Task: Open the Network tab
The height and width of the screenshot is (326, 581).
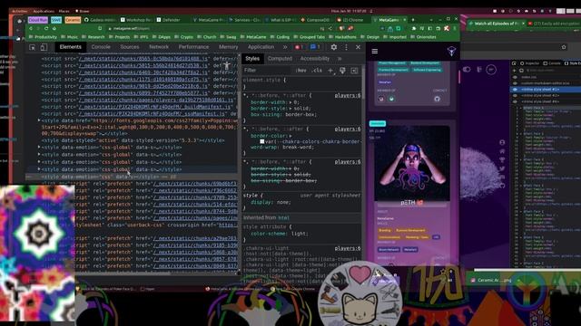Action: pyautogui.click(x=159, y=47)
